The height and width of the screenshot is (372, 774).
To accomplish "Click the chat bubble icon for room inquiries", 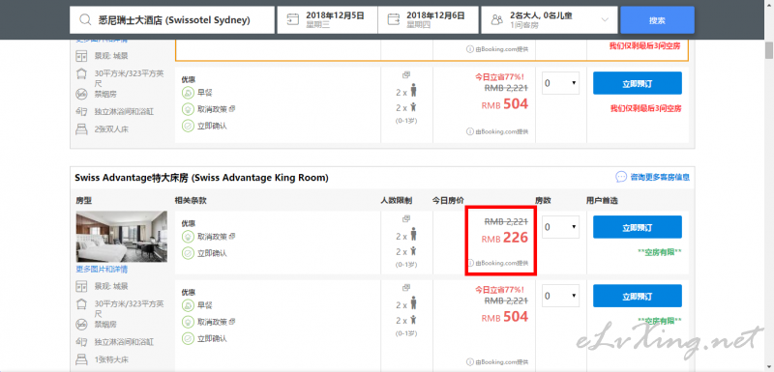I will pos(621,177).
